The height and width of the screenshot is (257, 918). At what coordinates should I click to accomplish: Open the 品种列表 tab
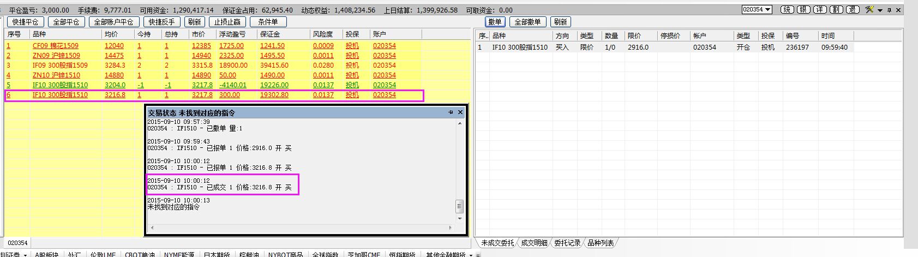(601, 243)
